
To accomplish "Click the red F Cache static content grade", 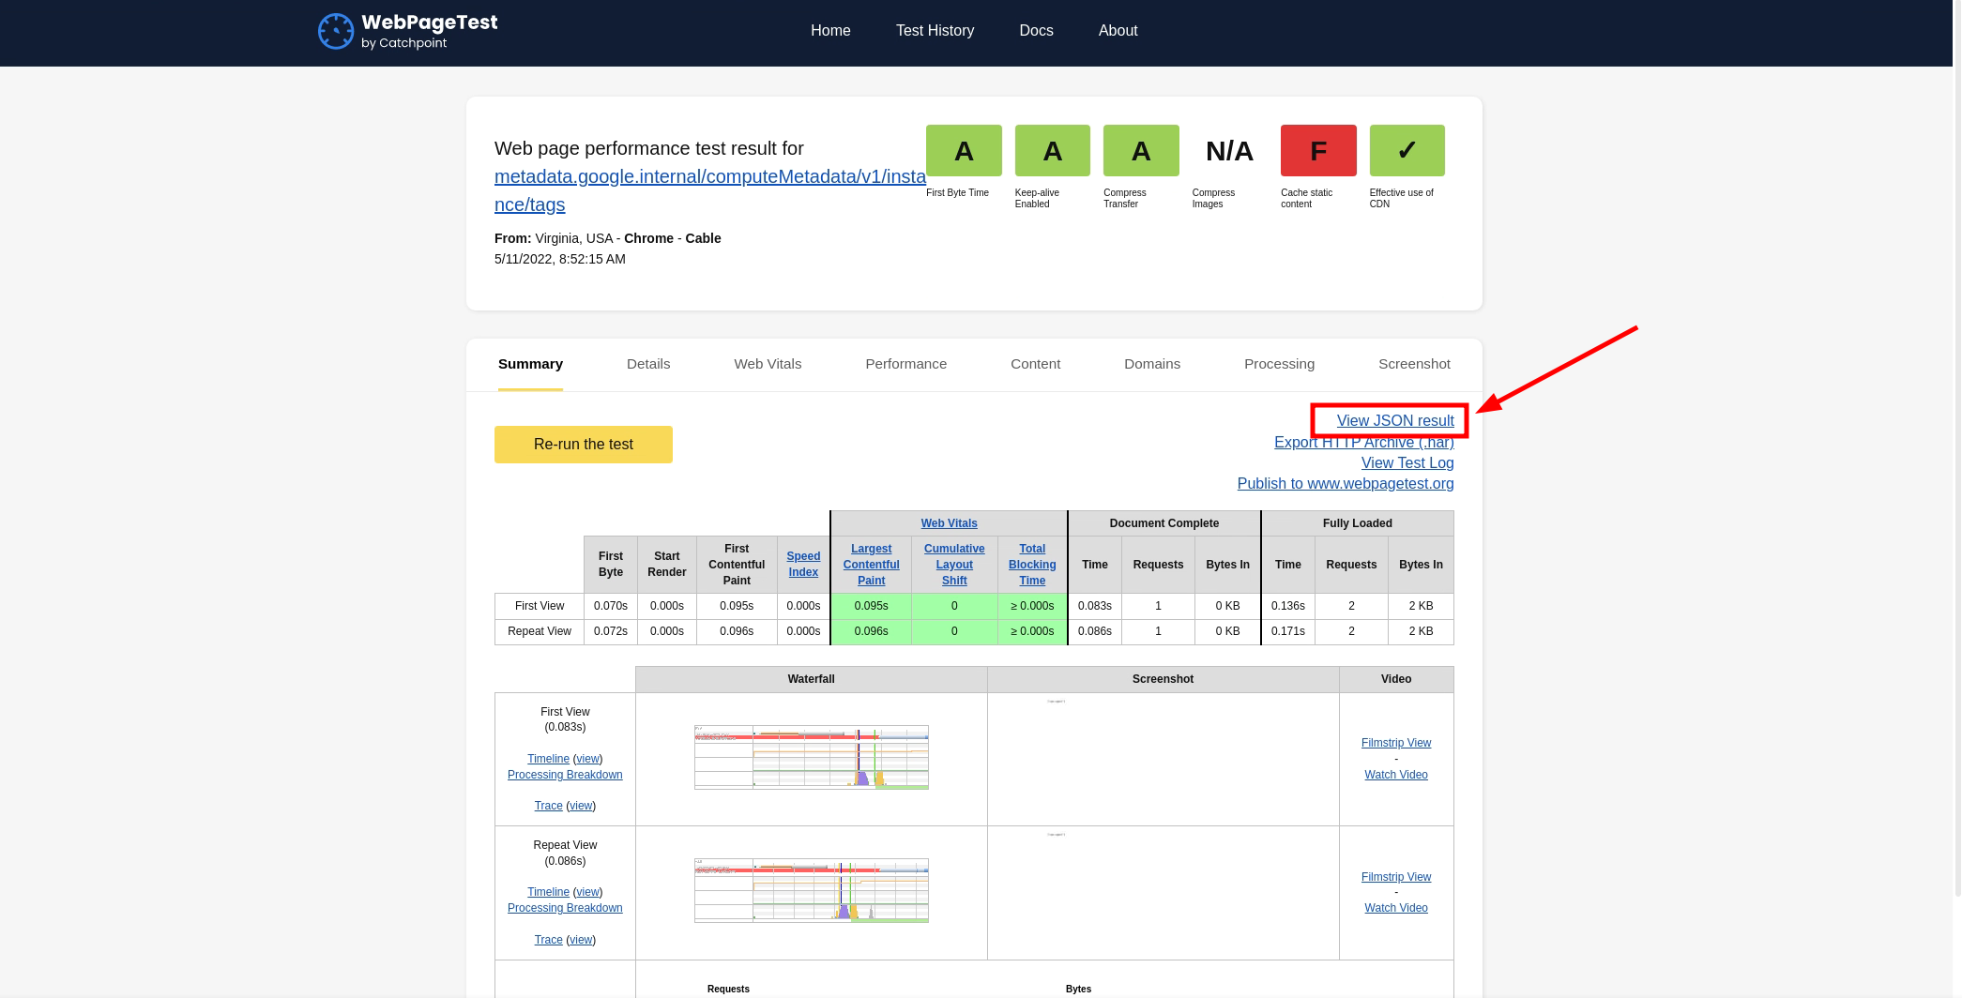I will 1317,150.
